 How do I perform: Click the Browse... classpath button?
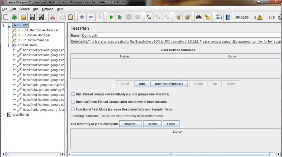click(x=130, y=124)
